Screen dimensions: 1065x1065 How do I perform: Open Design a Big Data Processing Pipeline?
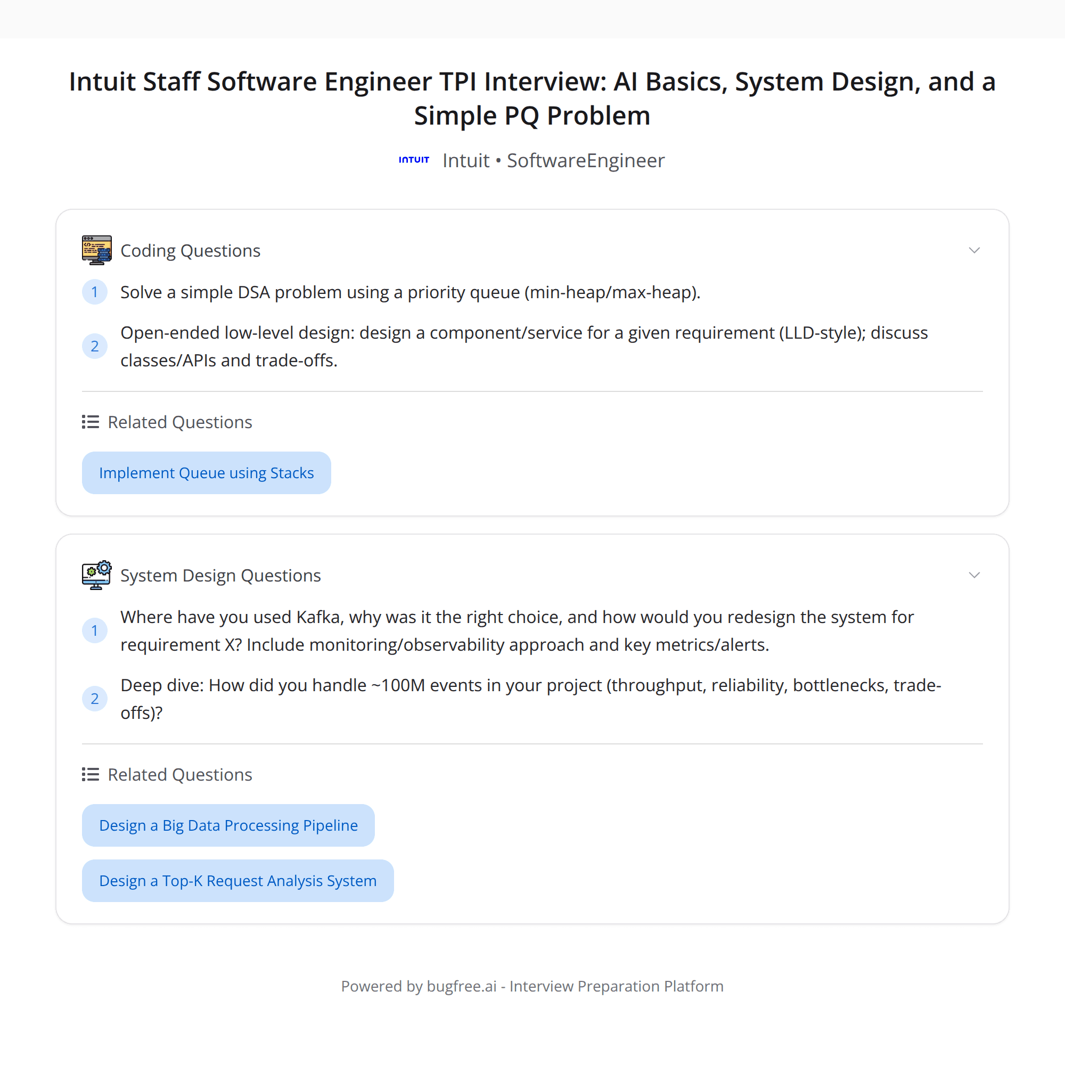[x=228, y=825]
